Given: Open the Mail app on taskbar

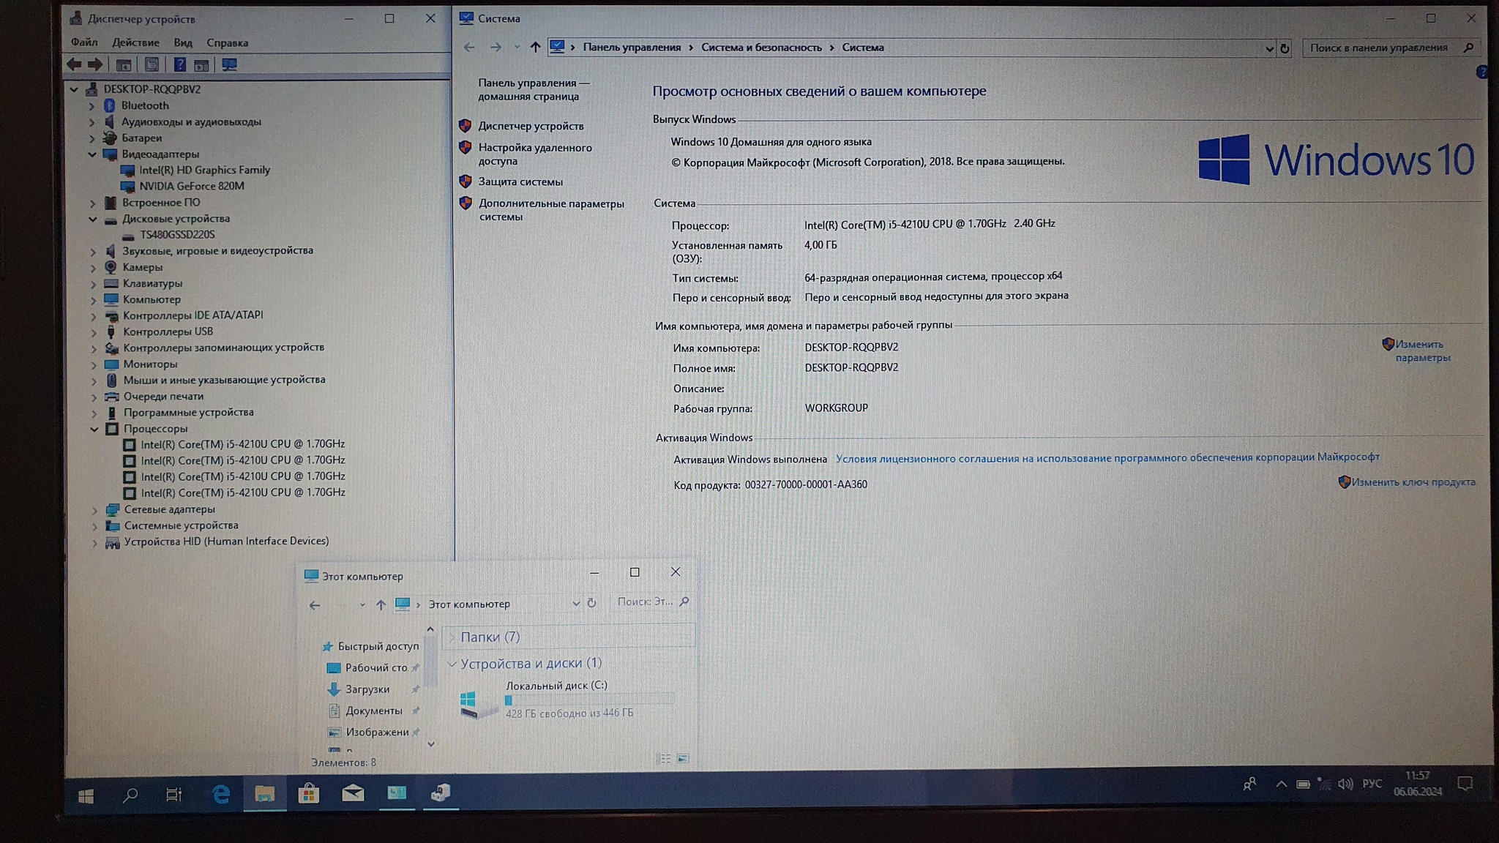Looking at the screenshot, I should (353, 794).
